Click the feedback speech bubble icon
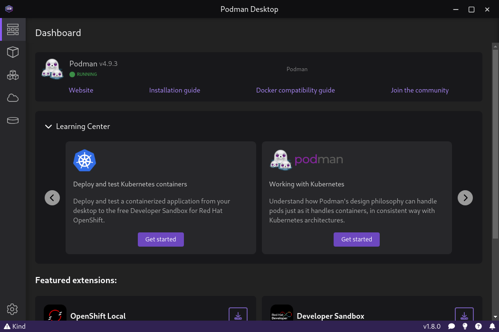The width and height of the screenshot is (499, 332). coord(451,326)
